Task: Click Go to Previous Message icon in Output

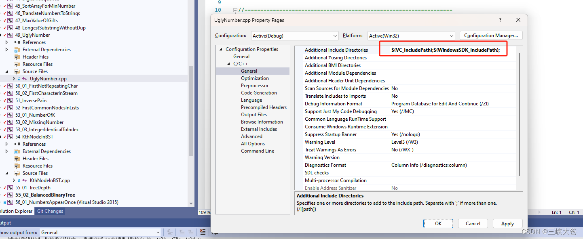Action: [182, 232]
